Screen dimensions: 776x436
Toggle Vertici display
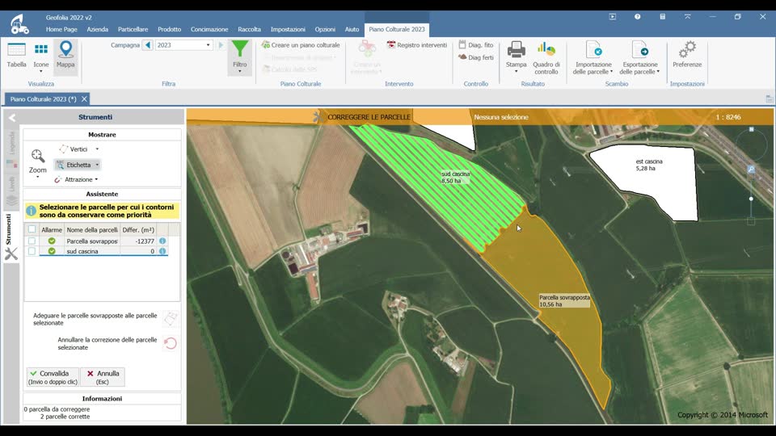pos(74,149)
